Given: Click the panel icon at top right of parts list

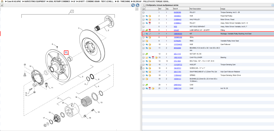Looking at the screenshot, I should (272, 5).
